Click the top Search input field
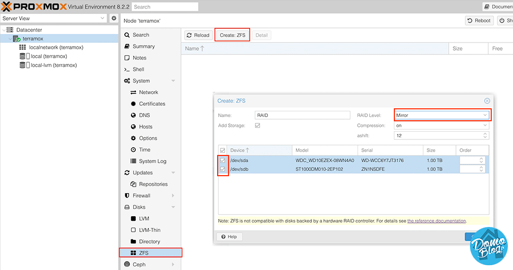The height and width of the screenshot is (270, 513). (x=165, y=7)
